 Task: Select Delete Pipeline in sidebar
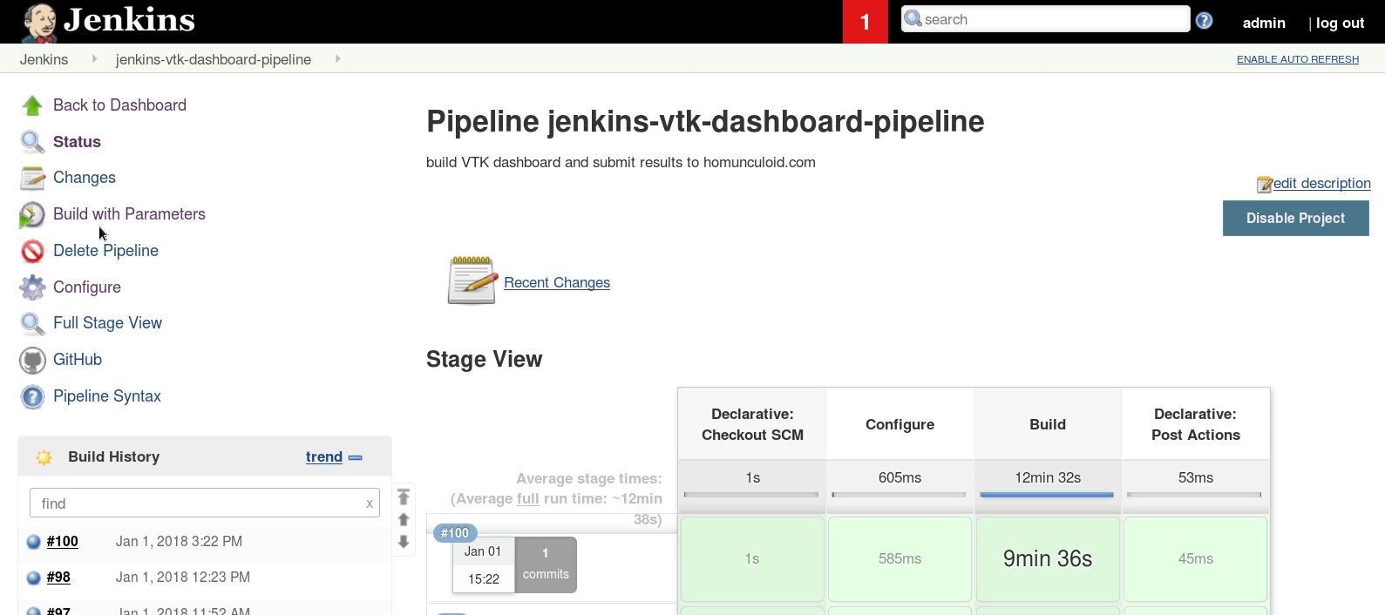click(x=105, y=251)
